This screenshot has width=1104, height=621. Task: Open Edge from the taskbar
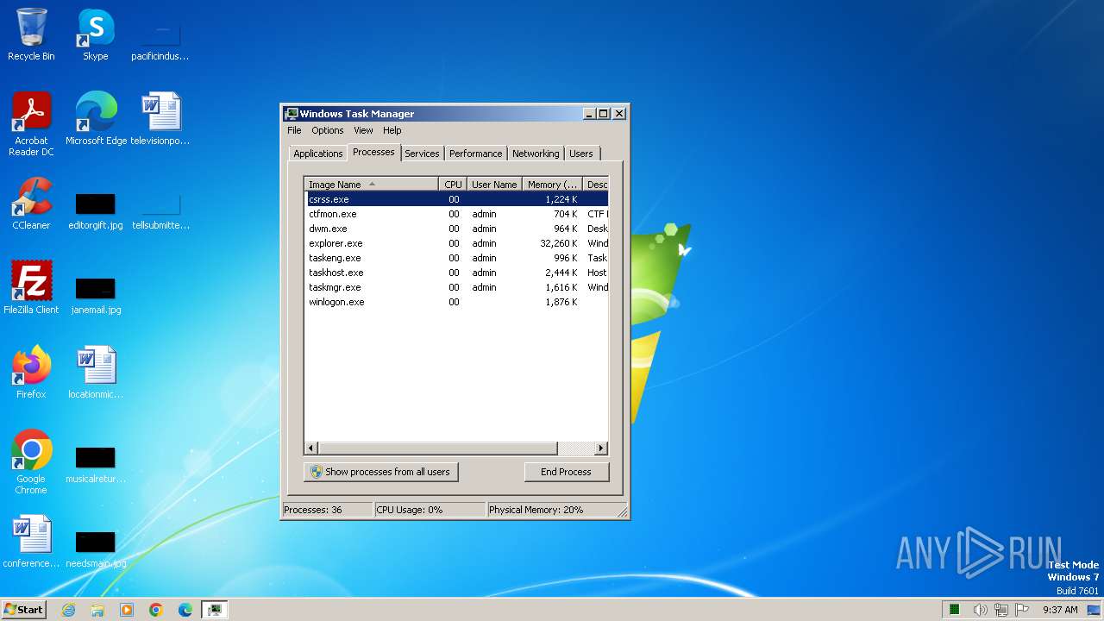click(185, 610)
